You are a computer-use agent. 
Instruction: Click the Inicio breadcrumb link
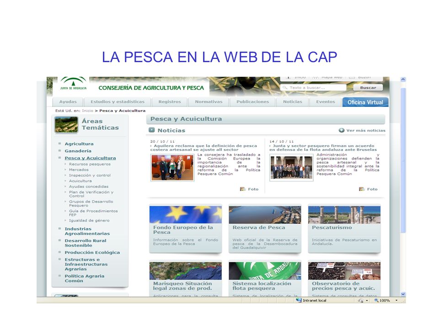[87, 111]
